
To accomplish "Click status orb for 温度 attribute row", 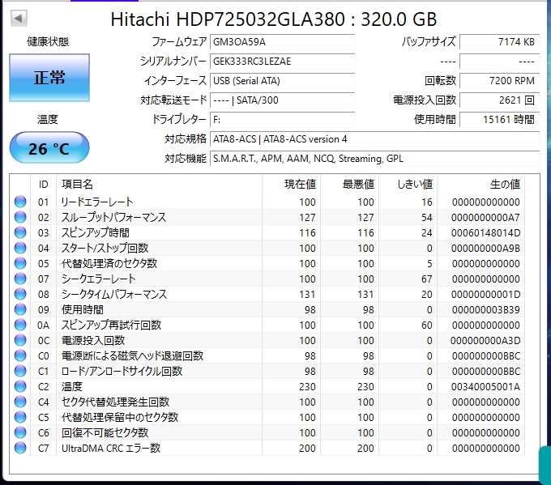I will [20, 386].
